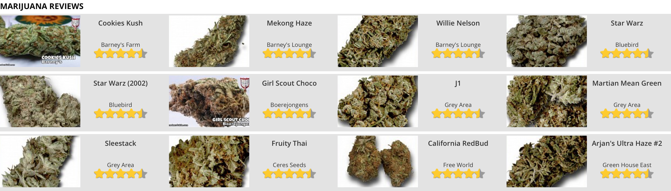Click star rating under Ceres Seeds

tap(289, 174)
